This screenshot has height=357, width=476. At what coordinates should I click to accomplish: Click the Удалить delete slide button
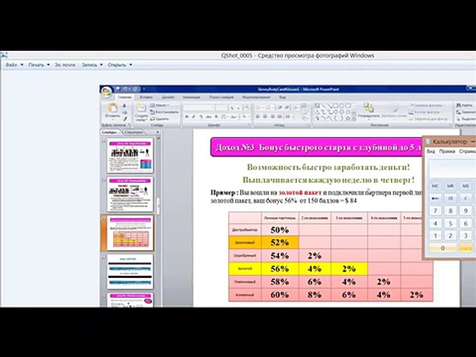tap(160, 119)
